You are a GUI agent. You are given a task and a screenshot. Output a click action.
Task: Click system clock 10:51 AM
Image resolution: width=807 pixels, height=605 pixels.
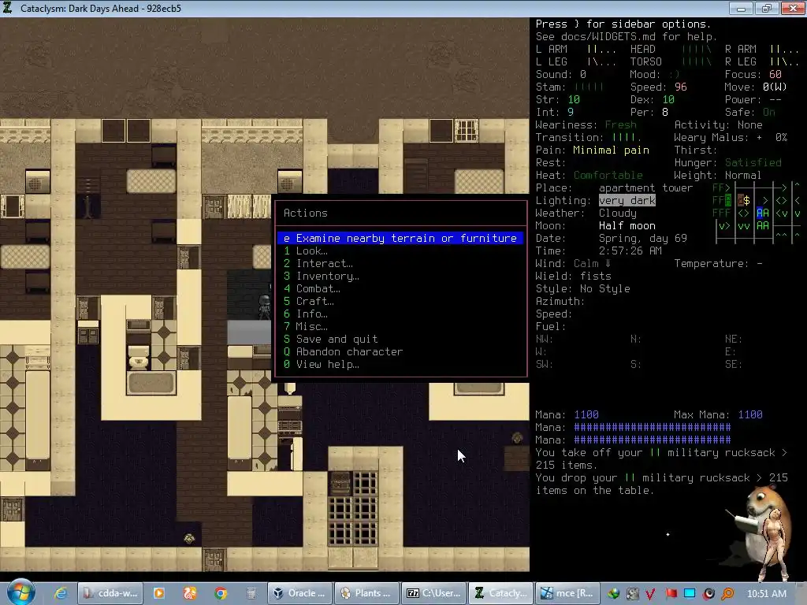[767, 594]
